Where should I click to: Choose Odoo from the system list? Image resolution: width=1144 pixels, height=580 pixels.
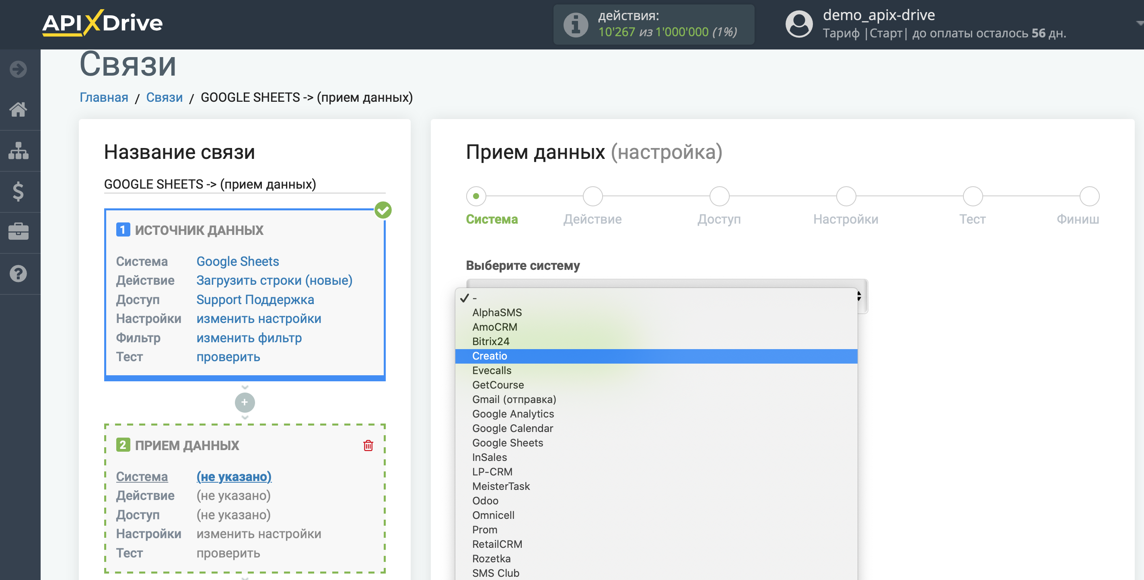click(656, 501)
